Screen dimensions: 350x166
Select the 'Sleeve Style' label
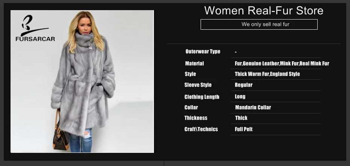pyautogui.click(x=198, y=85)
